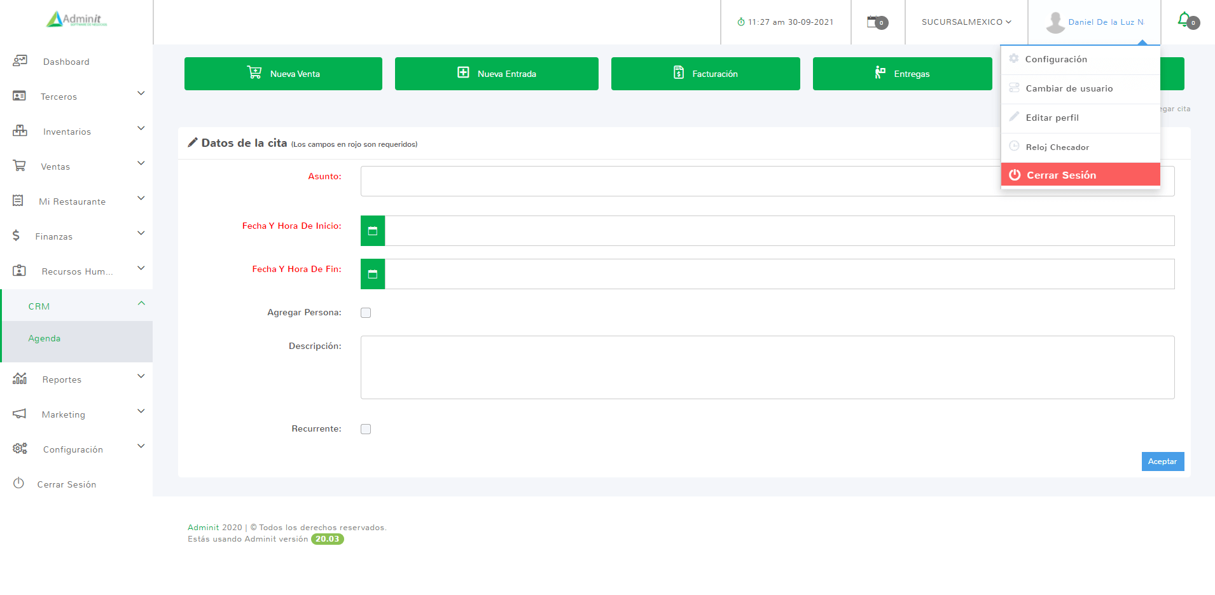Click the Marketing megaphone icon
Image resolution: width=1215 pixels, height=595 pixels.
coord(20,414)
